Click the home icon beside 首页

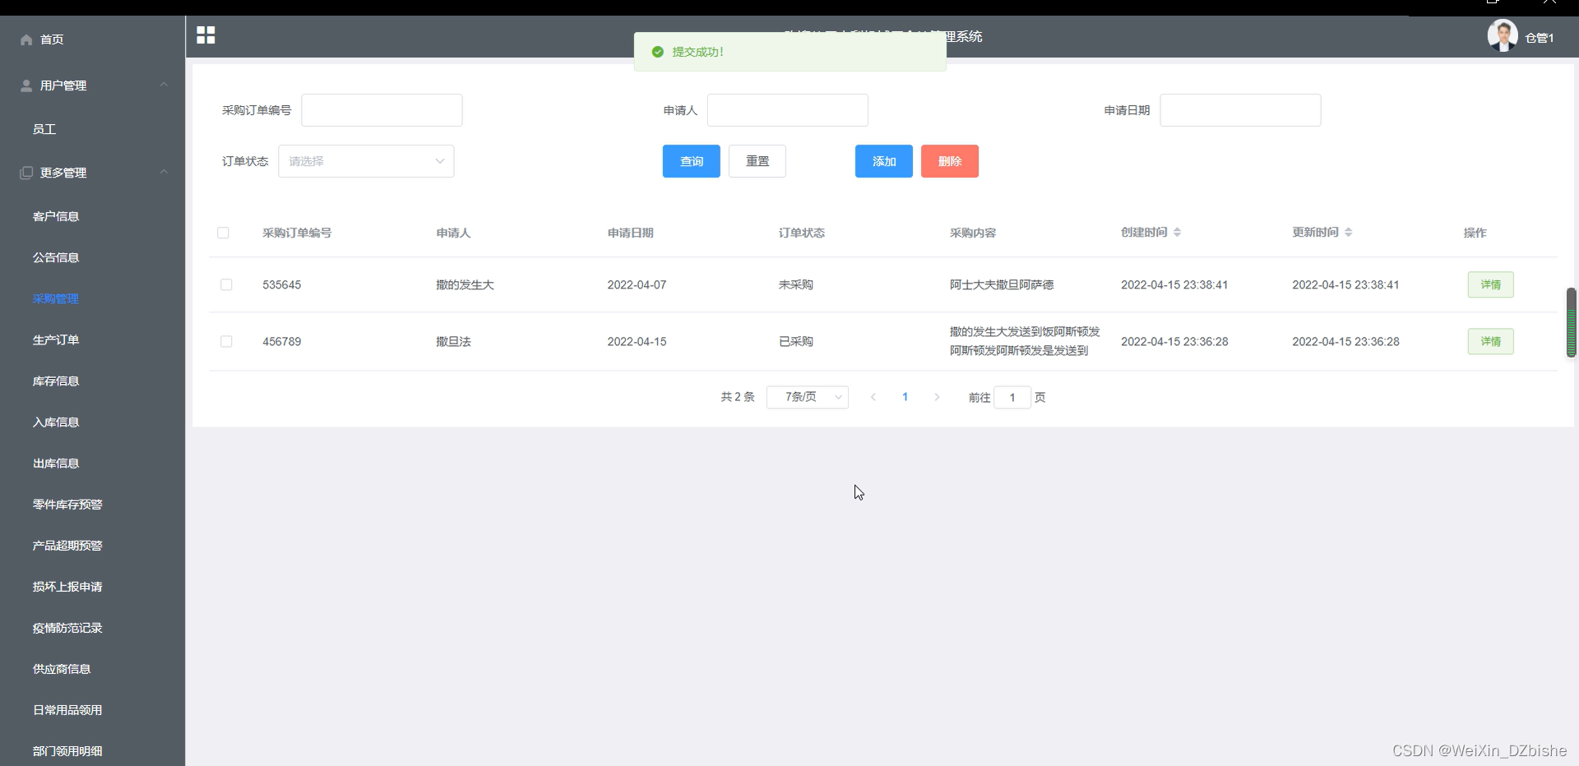click(26, 39)
